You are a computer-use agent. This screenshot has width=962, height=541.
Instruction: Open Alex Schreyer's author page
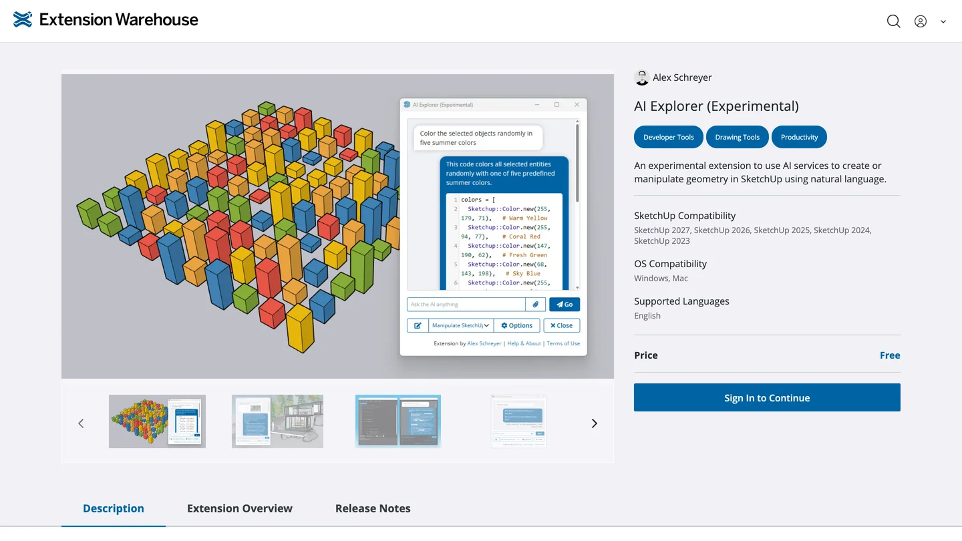(682, 77)
